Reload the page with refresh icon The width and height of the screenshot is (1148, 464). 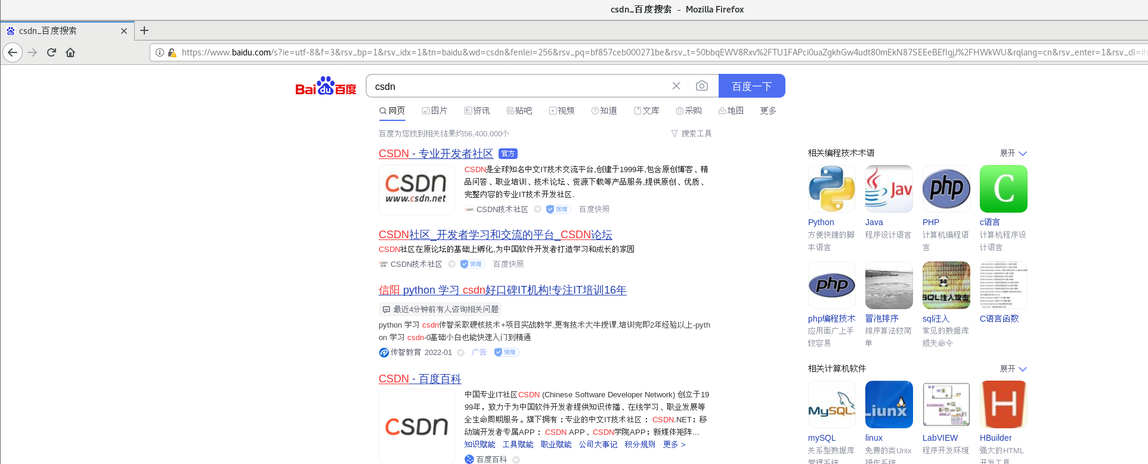51,52
